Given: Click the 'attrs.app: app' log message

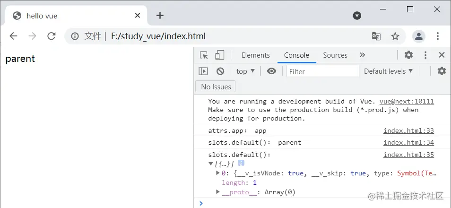Looking at the screenshot, I should tap(237, 131).
